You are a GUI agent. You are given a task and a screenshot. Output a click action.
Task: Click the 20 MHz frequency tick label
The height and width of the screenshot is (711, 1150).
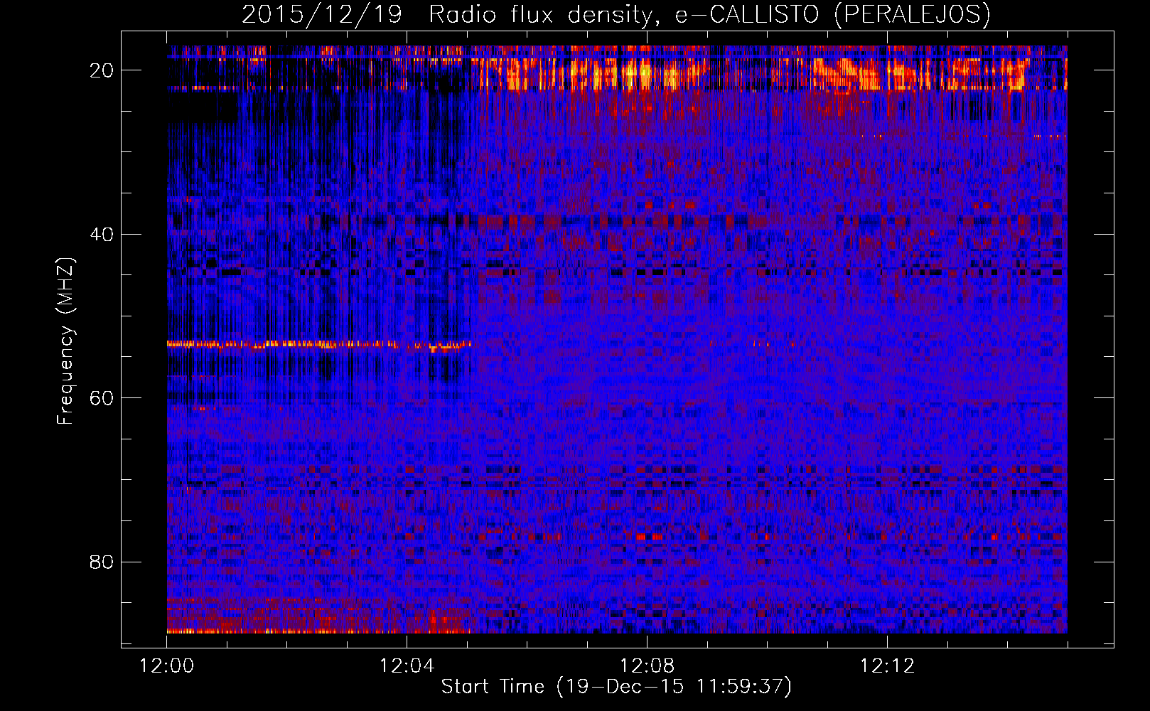(x=102, y=70)
